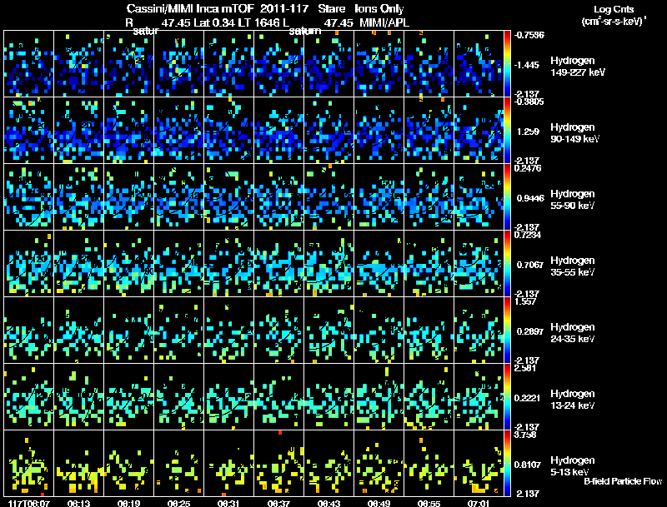Click the 90-149 keV Hydrogen color bar
667x507 pixels.
(x=508, y=130)
